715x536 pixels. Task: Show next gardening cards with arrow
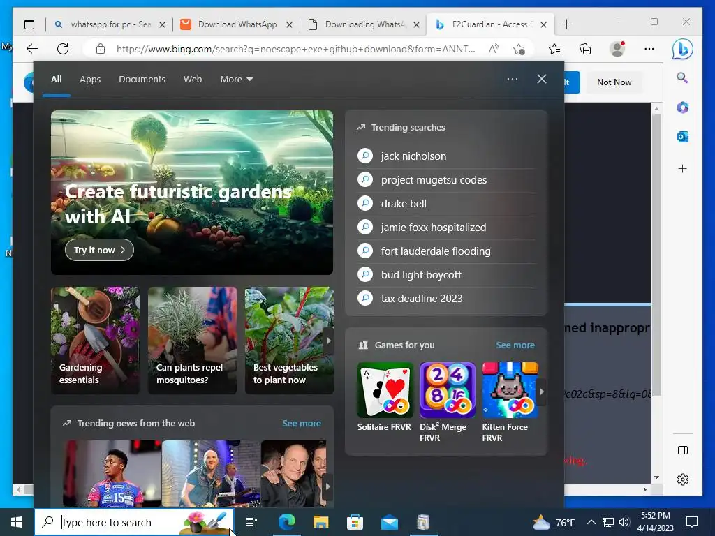[x=328, y=341]
